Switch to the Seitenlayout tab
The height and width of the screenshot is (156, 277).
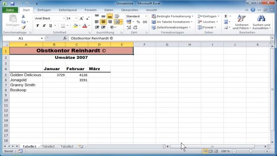(x=68, y=10)
